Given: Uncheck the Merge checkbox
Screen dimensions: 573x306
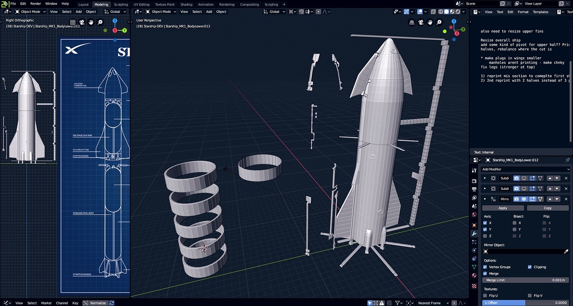Looking at the screenshot, I should (x=485, y=274).
